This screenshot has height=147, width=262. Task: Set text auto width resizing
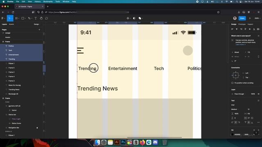coord(245,118)
